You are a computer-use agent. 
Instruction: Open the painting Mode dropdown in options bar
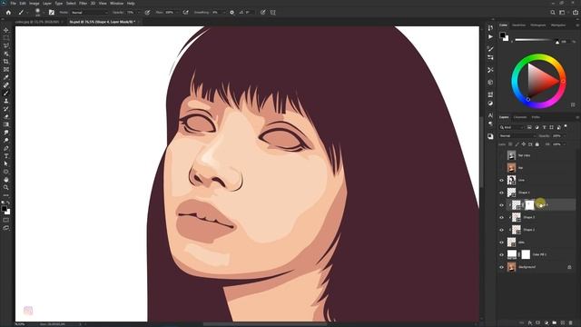pyautogui.click(x=90, y=12)
